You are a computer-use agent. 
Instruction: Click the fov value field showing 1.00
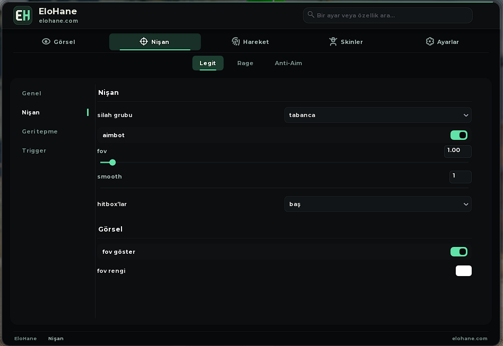coord(458,151)
